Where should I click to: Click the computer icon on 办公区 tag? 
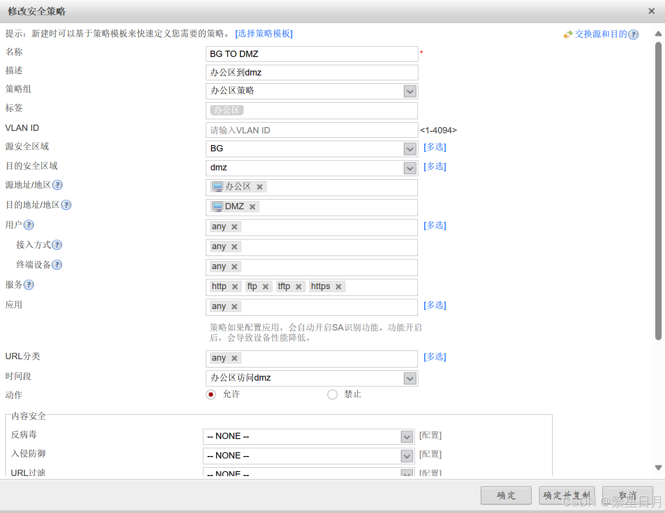217,186
